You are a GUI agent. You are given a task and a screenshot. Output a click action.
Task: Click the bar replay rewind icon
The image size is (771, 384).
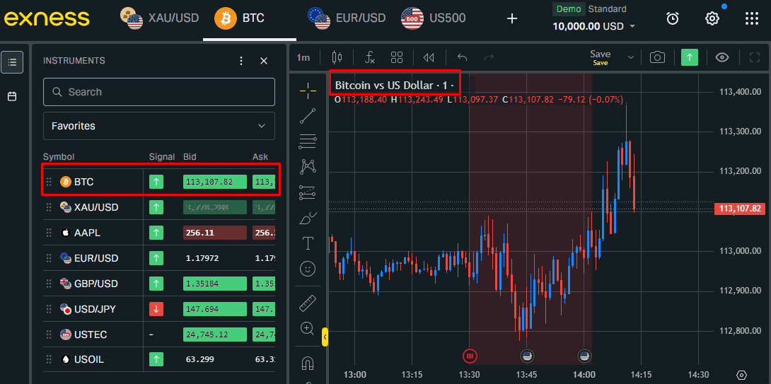(429, 57)
